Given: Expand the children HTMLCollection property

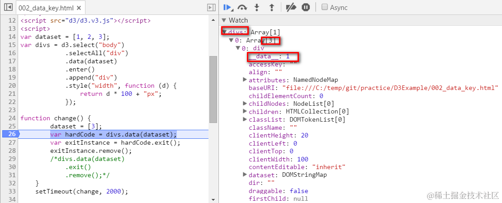Looking at the screenshot, I should coord(245,111).
